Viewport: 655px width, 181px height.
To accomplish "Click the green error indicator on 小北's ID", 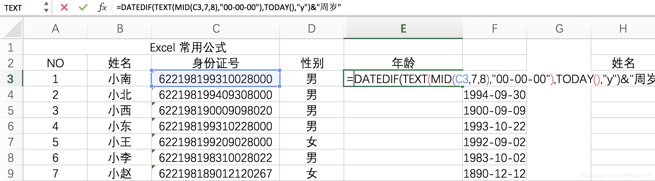I will click(154, 89).
